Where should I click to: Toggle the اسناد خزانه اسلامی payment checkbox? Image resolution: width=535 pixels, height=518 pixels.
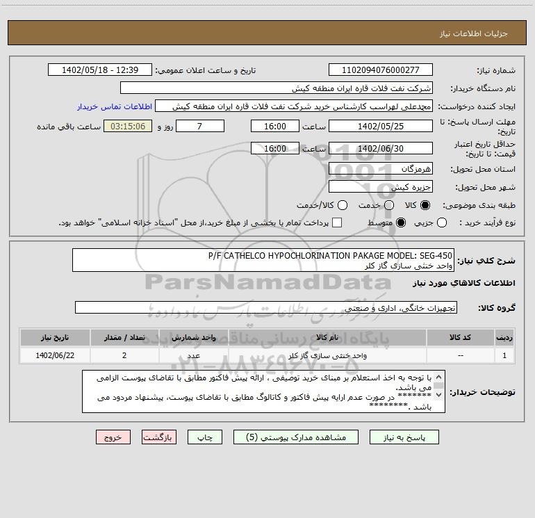point(337,222)
